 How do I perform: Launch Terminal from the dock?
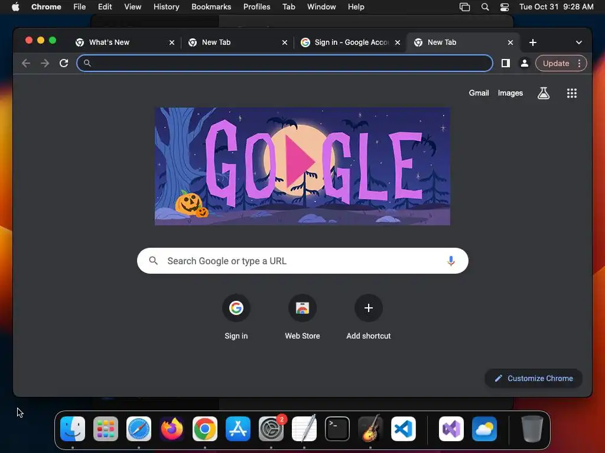337,429
